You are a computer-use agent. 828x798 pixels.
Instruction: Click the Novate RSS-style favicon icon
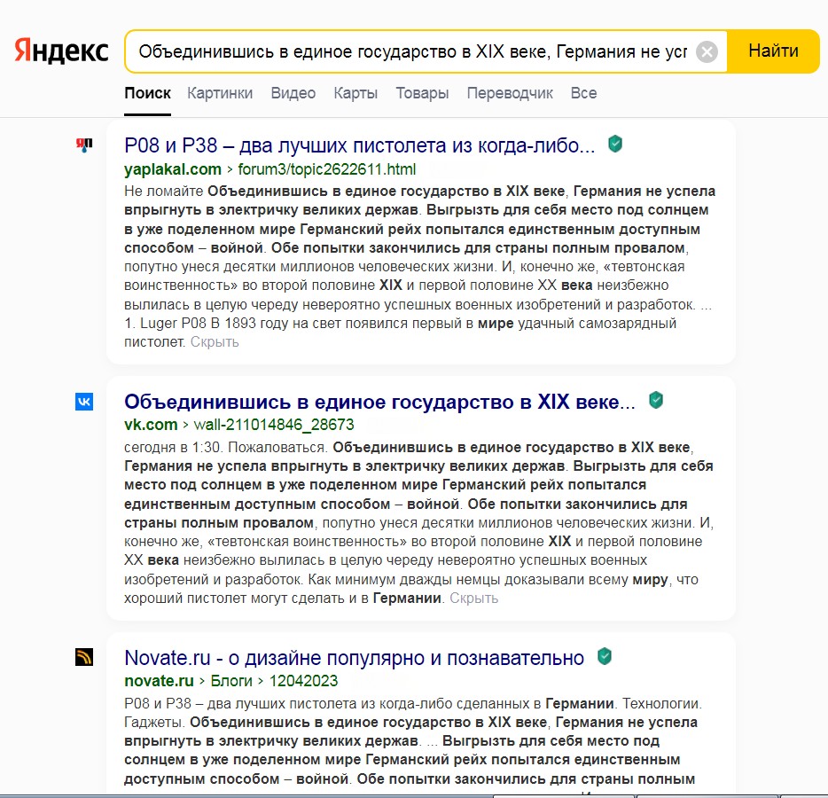(84, 657)
